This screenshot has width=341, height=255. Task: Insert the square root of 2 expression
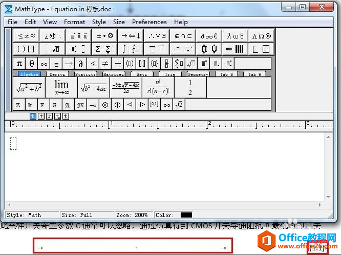click(x=179, y=105)
